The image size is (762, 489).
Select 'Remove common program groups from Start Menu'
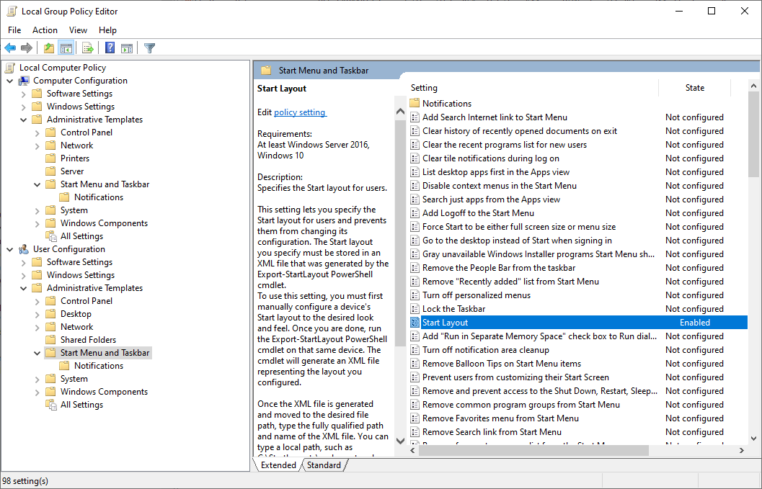point(521,405)
